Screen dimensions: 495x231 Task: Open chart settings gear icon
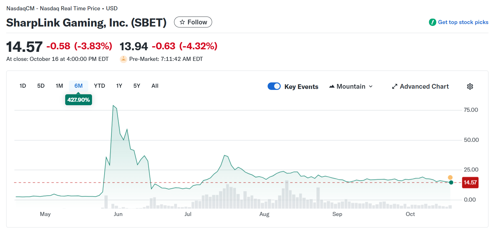pyautogui.click(x=470, y=86)
